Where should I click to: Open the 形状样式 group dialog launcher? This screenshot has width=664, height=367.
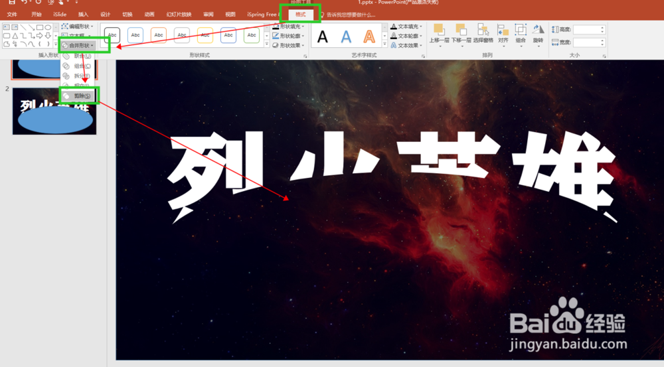coord(305,56)
